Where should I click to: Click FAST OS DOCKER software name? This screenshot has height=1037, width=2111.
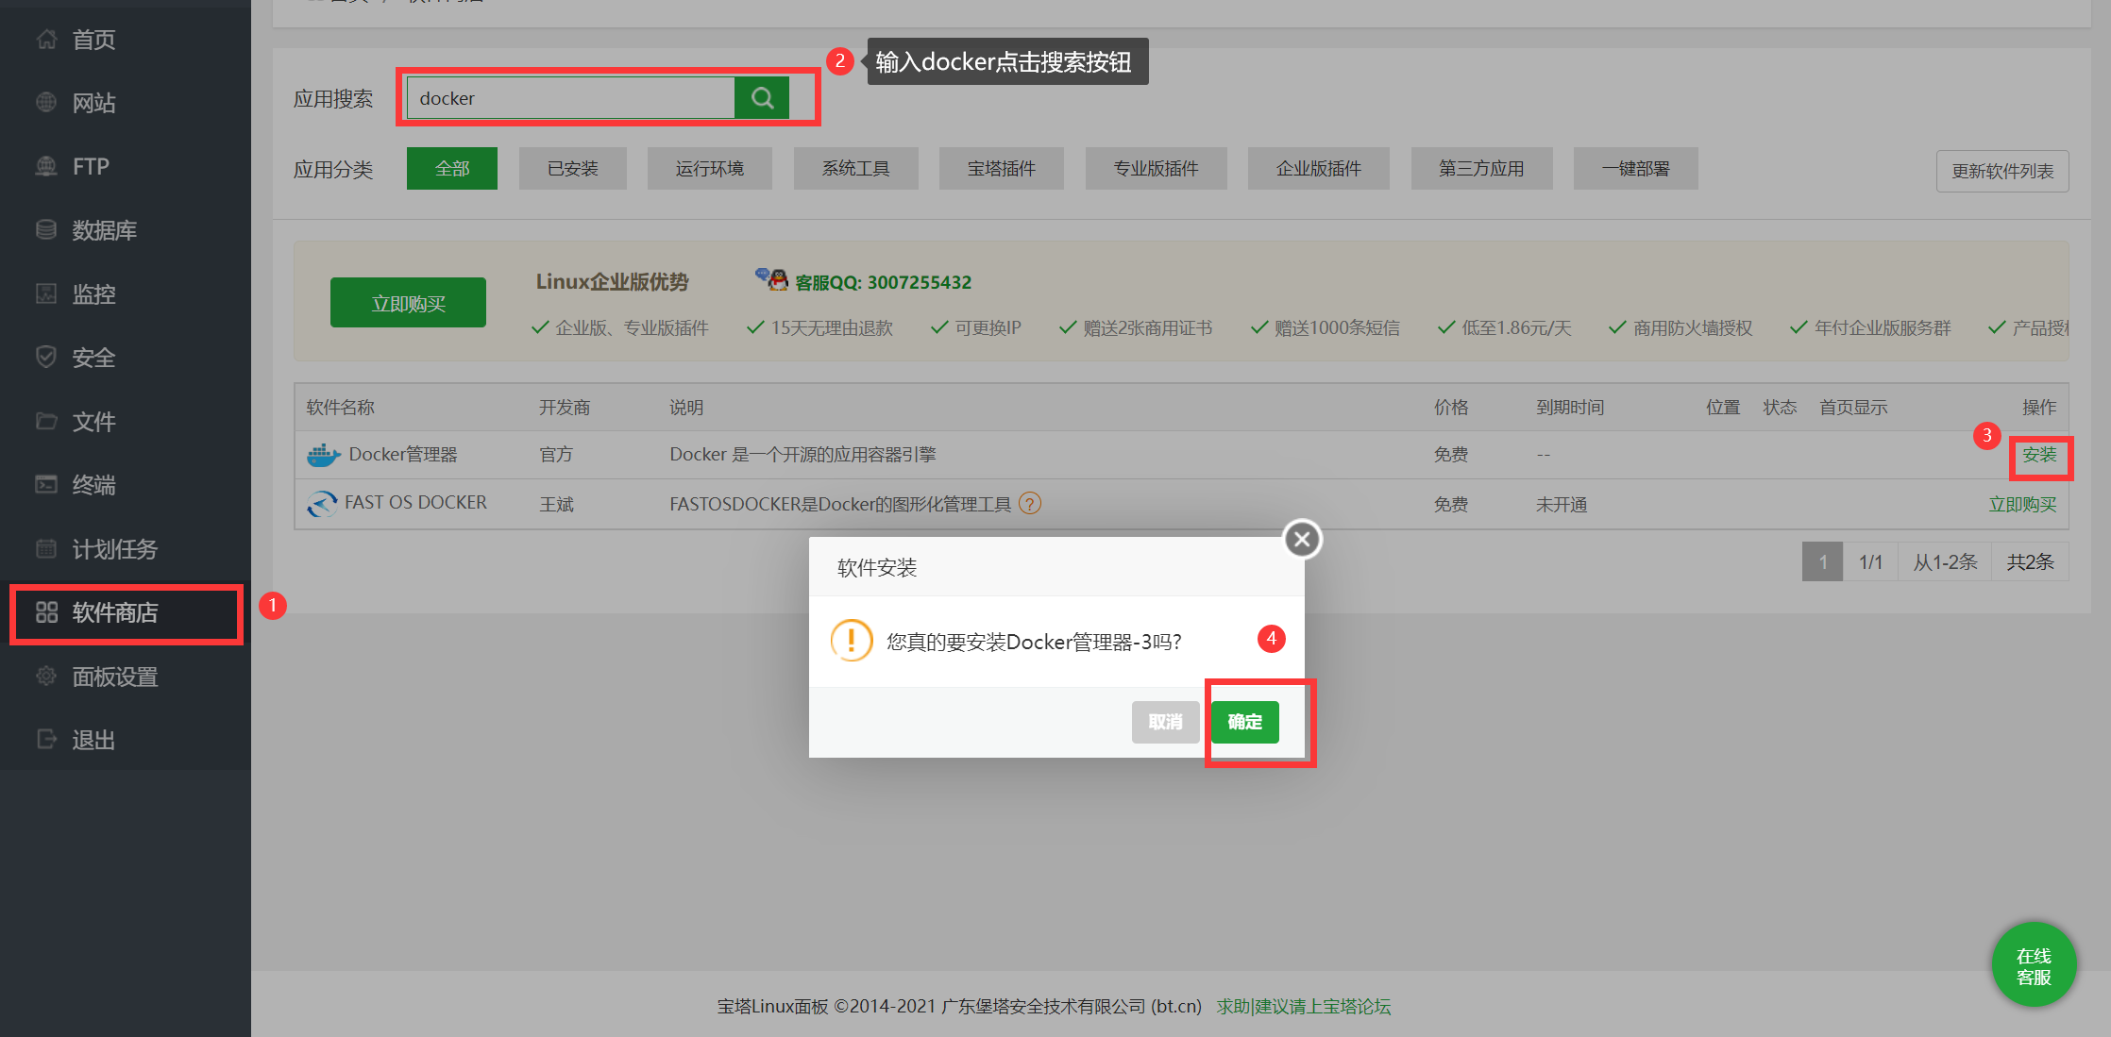(415, 503)
